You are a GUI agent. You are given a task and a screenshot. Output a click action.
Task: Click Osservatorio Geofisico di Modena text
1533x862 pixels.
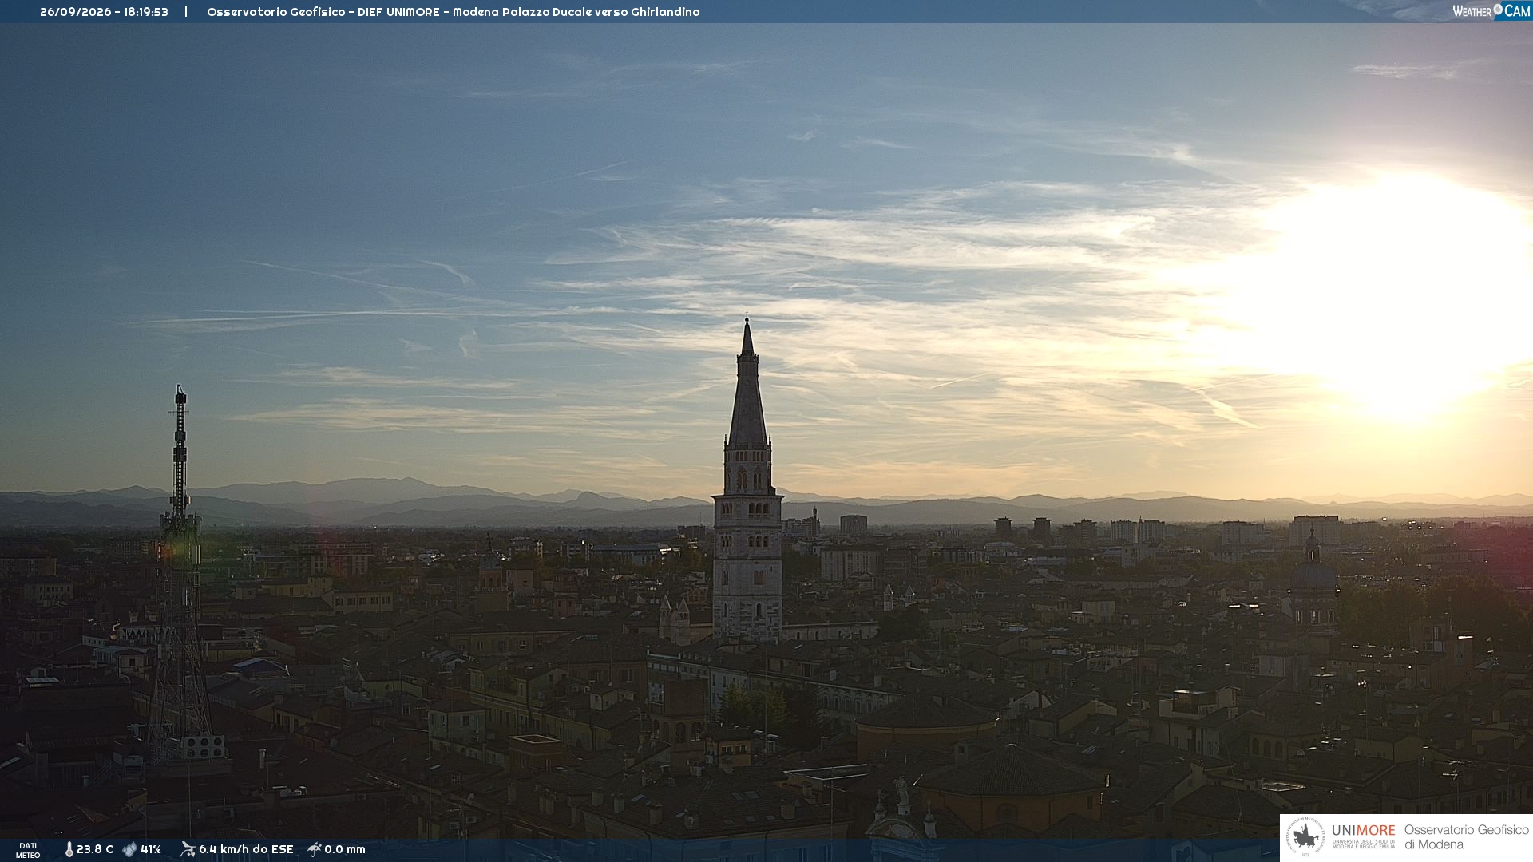(1466, 837)
